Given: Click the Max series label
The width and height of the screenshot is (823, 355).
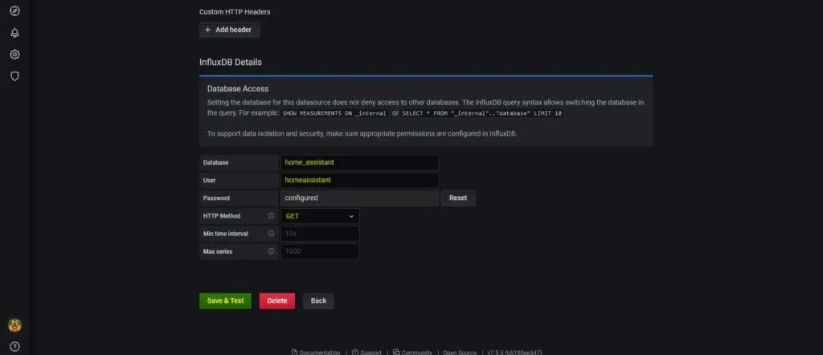Looking at the screenshot, I should (218, 251).
